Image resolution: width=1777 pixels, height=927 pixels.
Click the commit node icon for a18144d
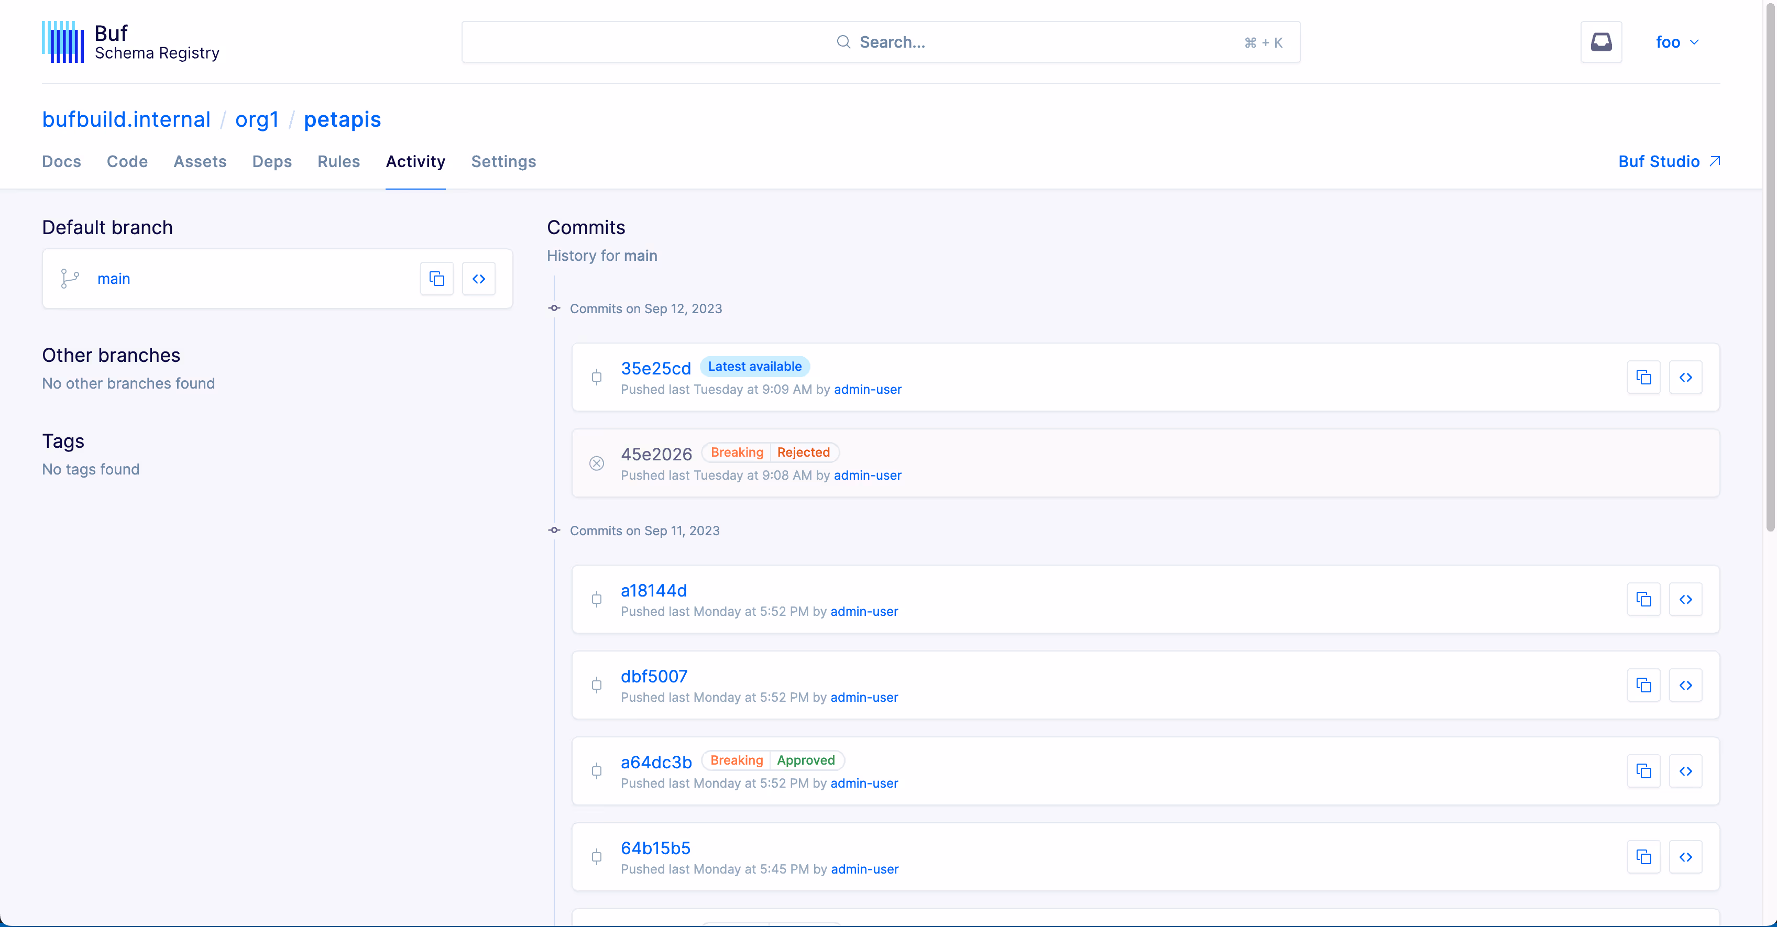coord(597,599)
